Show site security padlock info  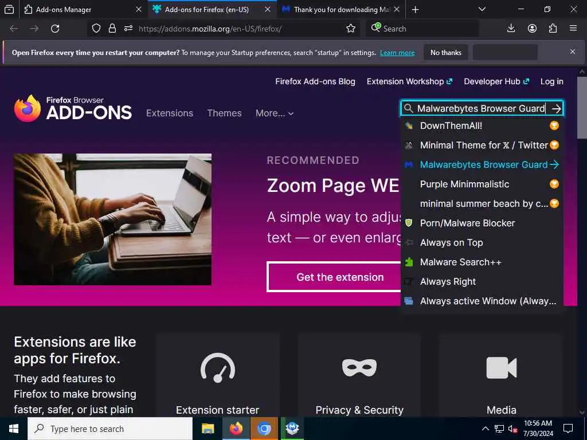(112, 29)
